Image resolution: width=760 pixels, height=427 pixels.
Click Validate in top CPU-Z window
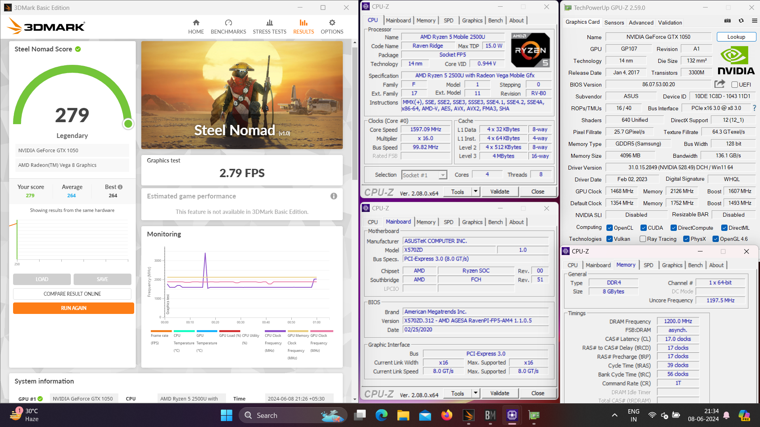click(x=500, y=192)
